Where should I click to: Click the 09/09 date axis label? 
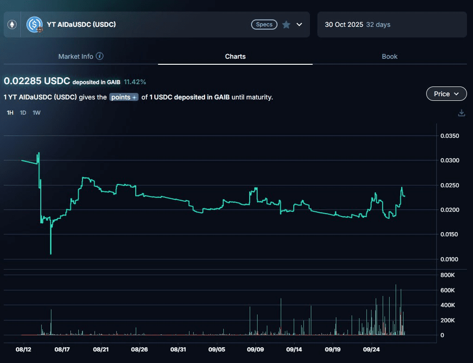tap(256, 350)
